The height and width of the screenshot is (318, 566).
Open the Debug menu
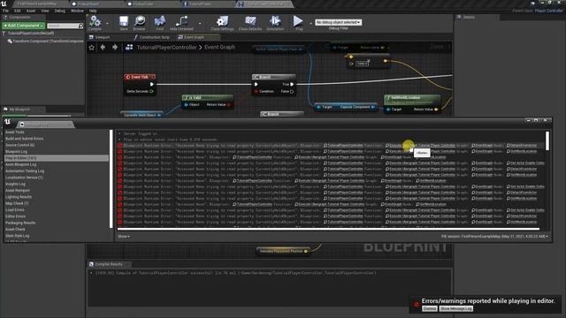(x=59, y=11)
